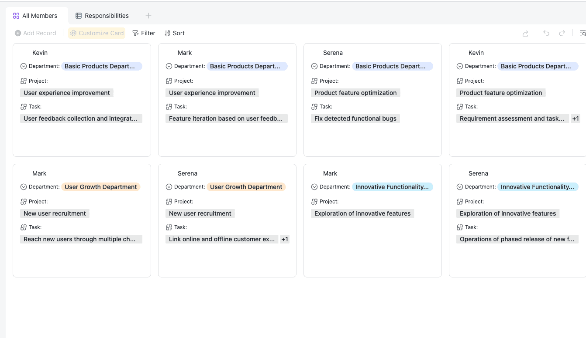Open the search records icon at far right
The image size is (586, 338).
[x=583, y=33]
